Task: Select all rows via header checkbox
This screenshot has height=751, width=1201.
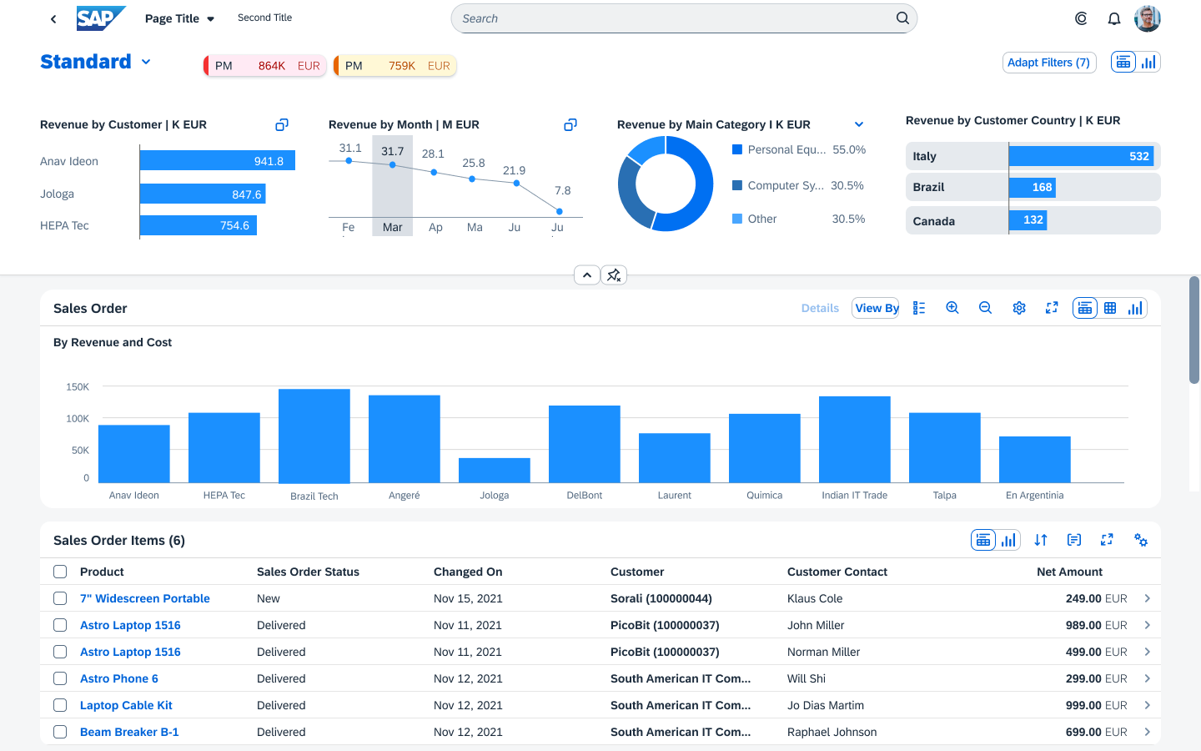Action: (x=60, y=572)
